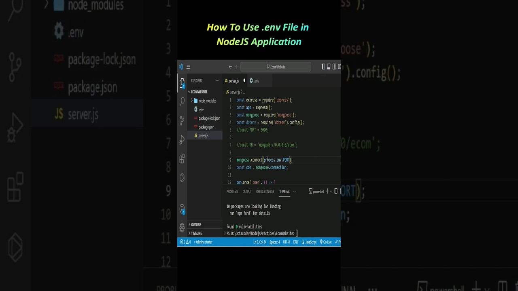Open package.json in explorer tree
Screen dimensions: 518x291
point(204,127)
